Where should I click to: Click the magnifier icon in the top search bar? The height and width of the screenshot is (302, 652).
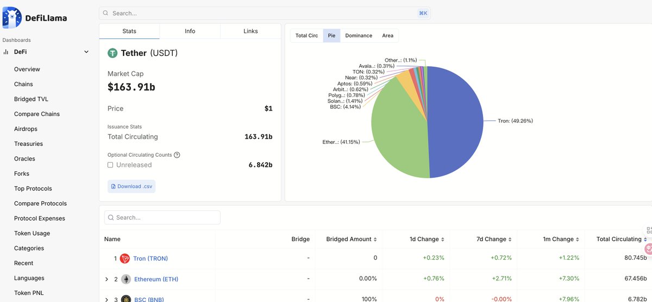click(x=105, y=13)
